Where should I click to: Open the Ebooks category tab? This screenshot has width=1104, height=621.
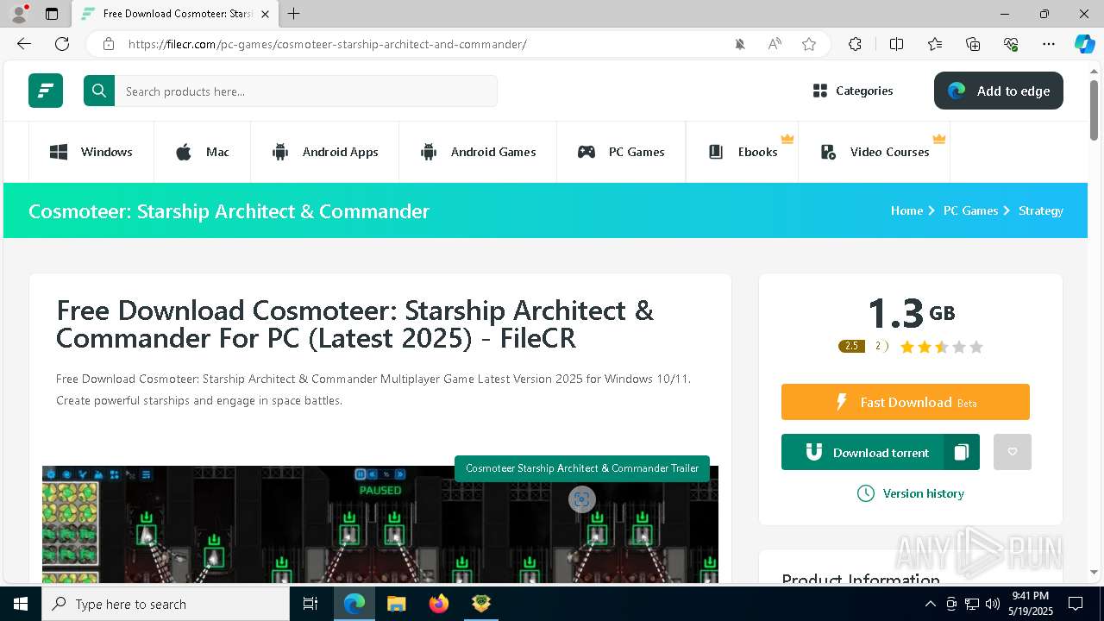point(743,152)
